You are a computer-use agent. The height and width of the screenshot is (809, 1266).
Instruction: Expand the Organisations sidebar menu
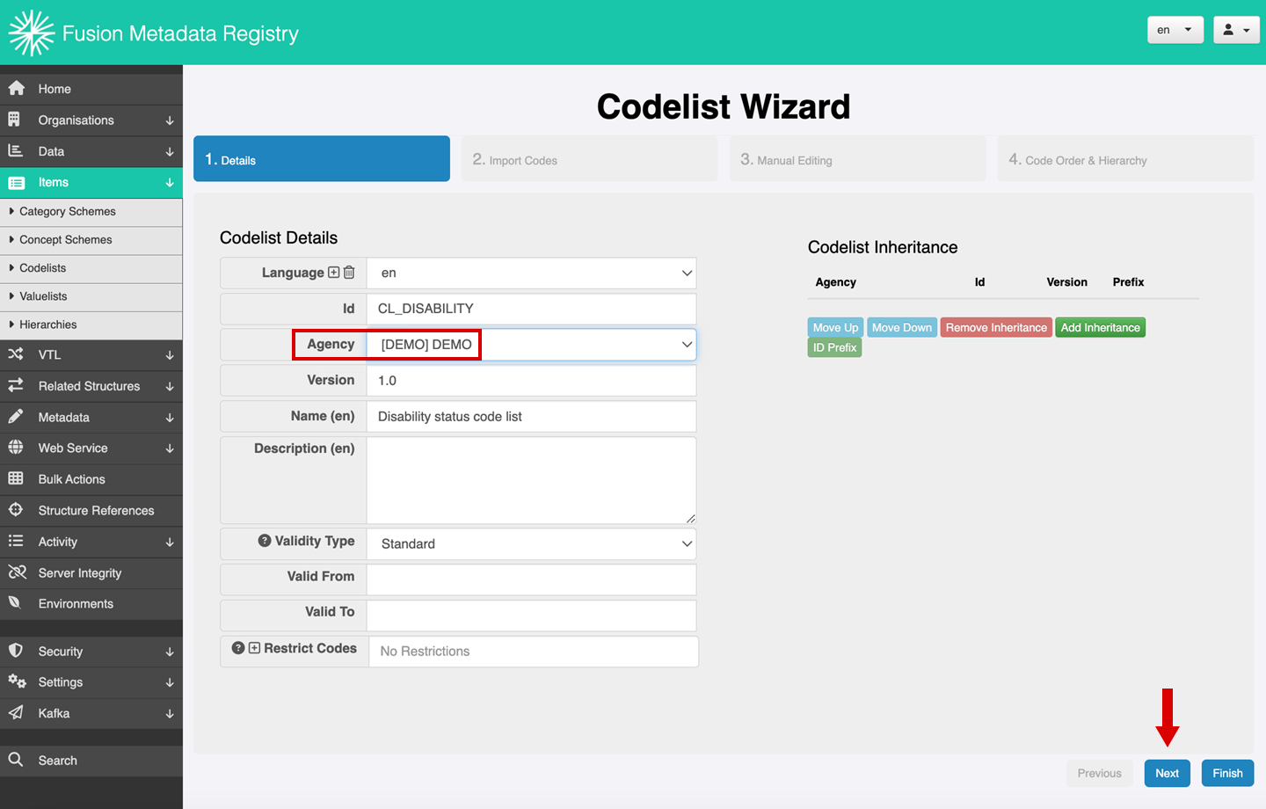[x=91, y=120]
